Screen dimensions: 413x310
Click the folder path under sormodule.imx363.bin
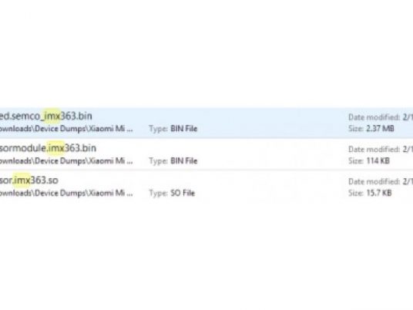[x=66, y=161]
